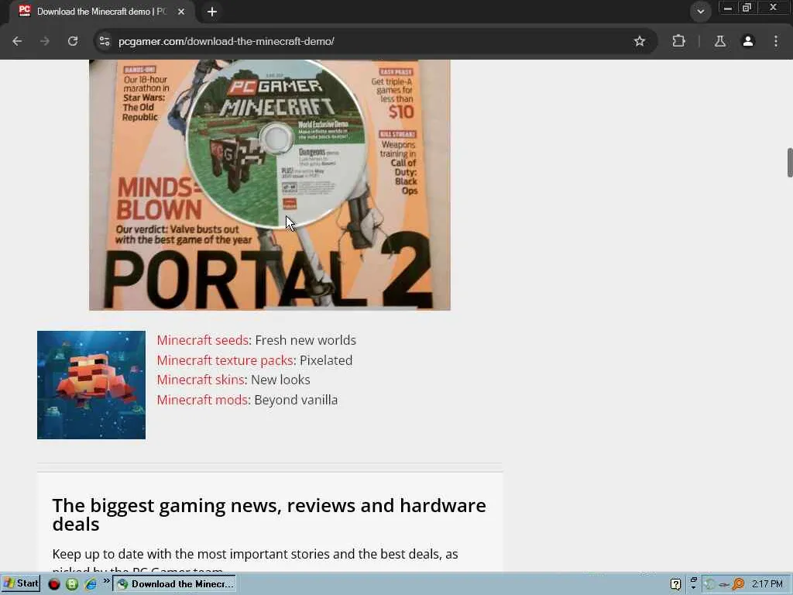
Task: Open the profile avatar menu
Action: [748, 41]
